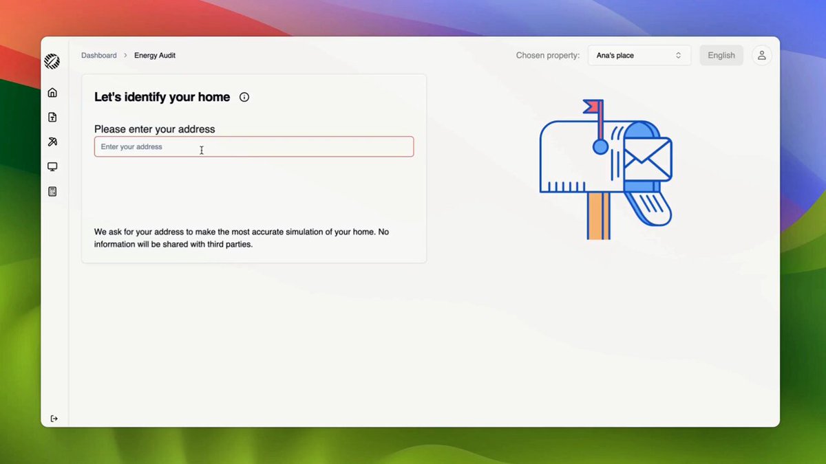Select the hammer tools icon in sidebar
826x464 pixels.
click(x=52, y=142)
